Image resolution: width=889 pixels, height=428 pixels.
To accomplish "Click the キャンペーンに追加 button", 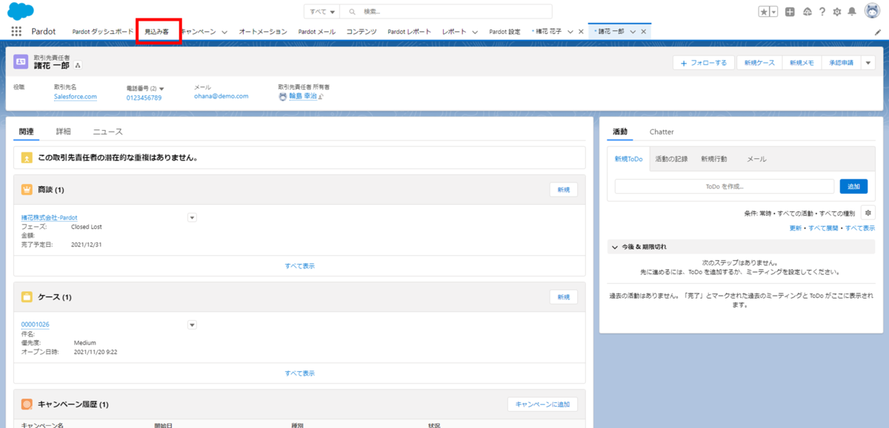I will tap(542, 404).
